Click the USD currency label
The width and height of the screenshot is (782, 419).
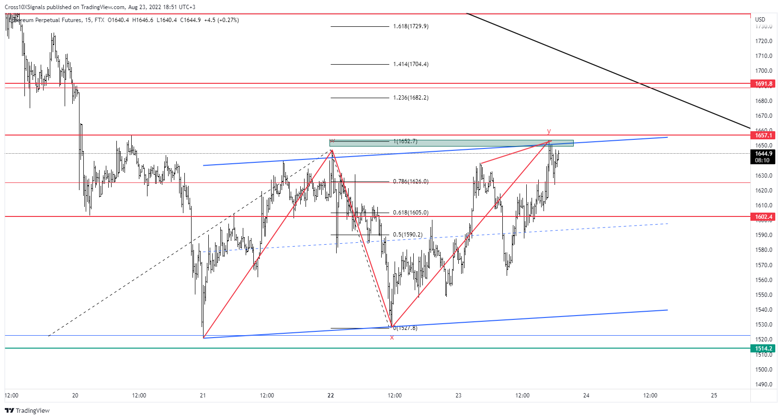(x=760, y=20)
